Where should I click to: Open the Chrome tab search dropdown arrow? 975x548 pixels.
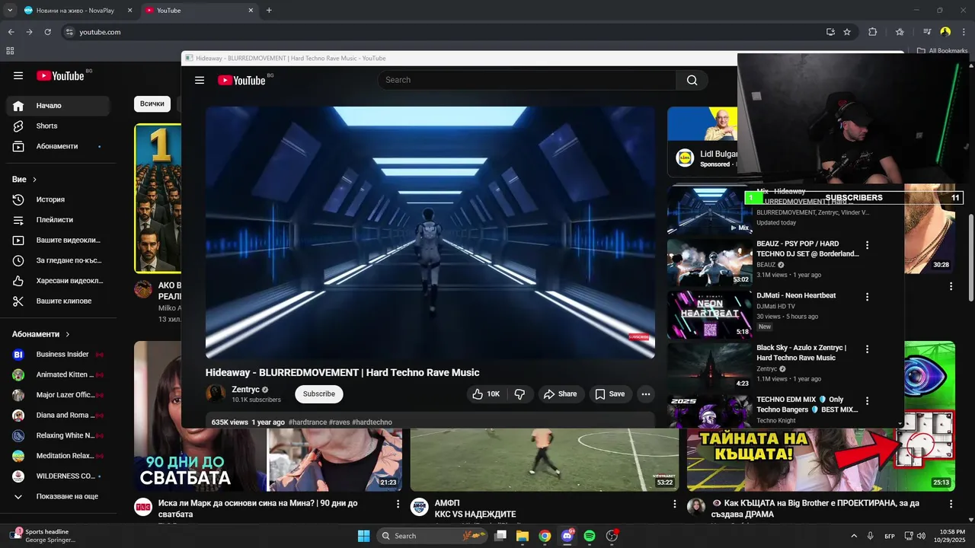(x=10, y=11)
